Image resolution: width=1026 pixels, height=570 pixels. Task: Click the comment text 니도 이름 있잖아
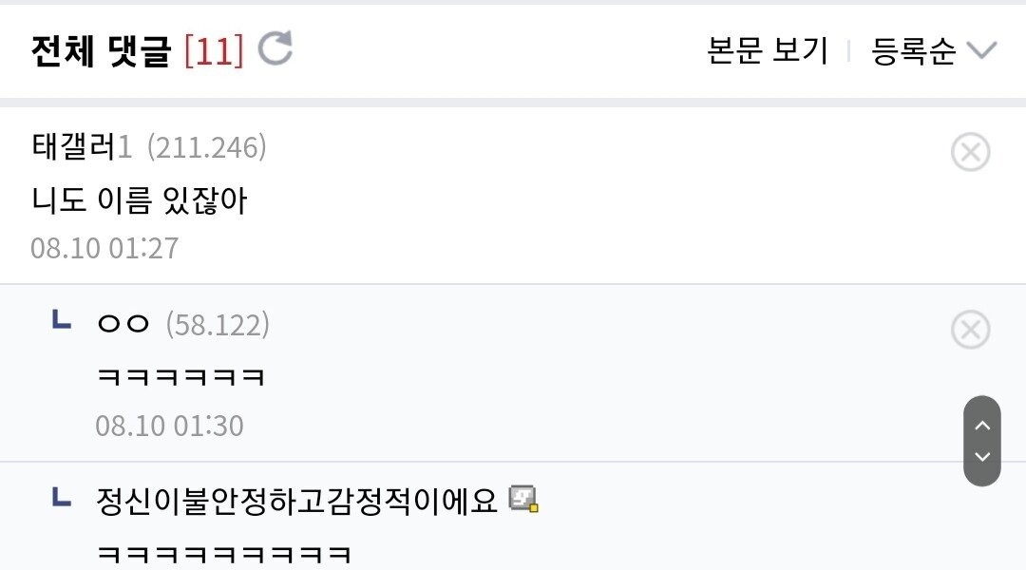tap(139, 199)
